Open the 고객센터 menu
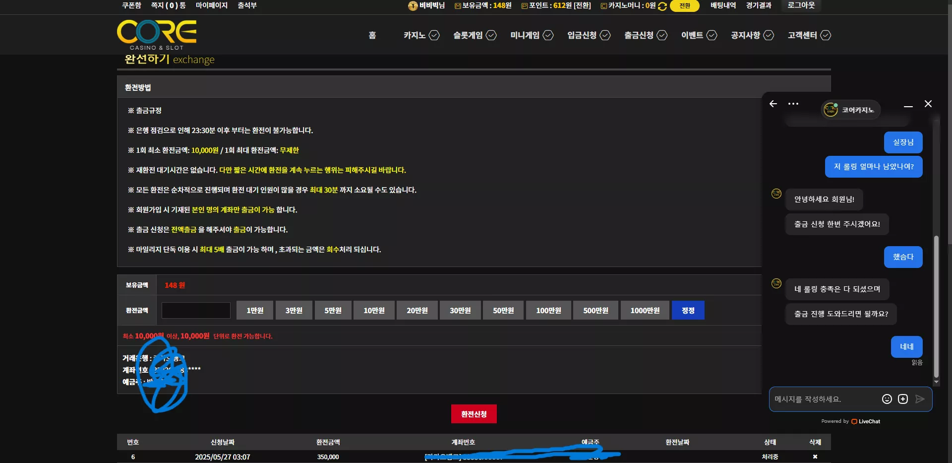 [x=803, y=35]
